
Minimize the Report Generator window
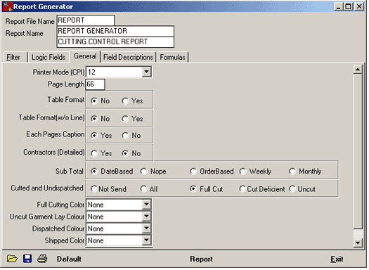339,6
